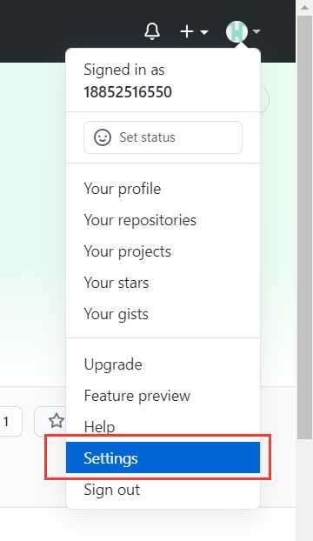Viewport: 313px width, 541px height.
Task: Open Your stars list
Action: pyautogui.click(x=163, y=283)
